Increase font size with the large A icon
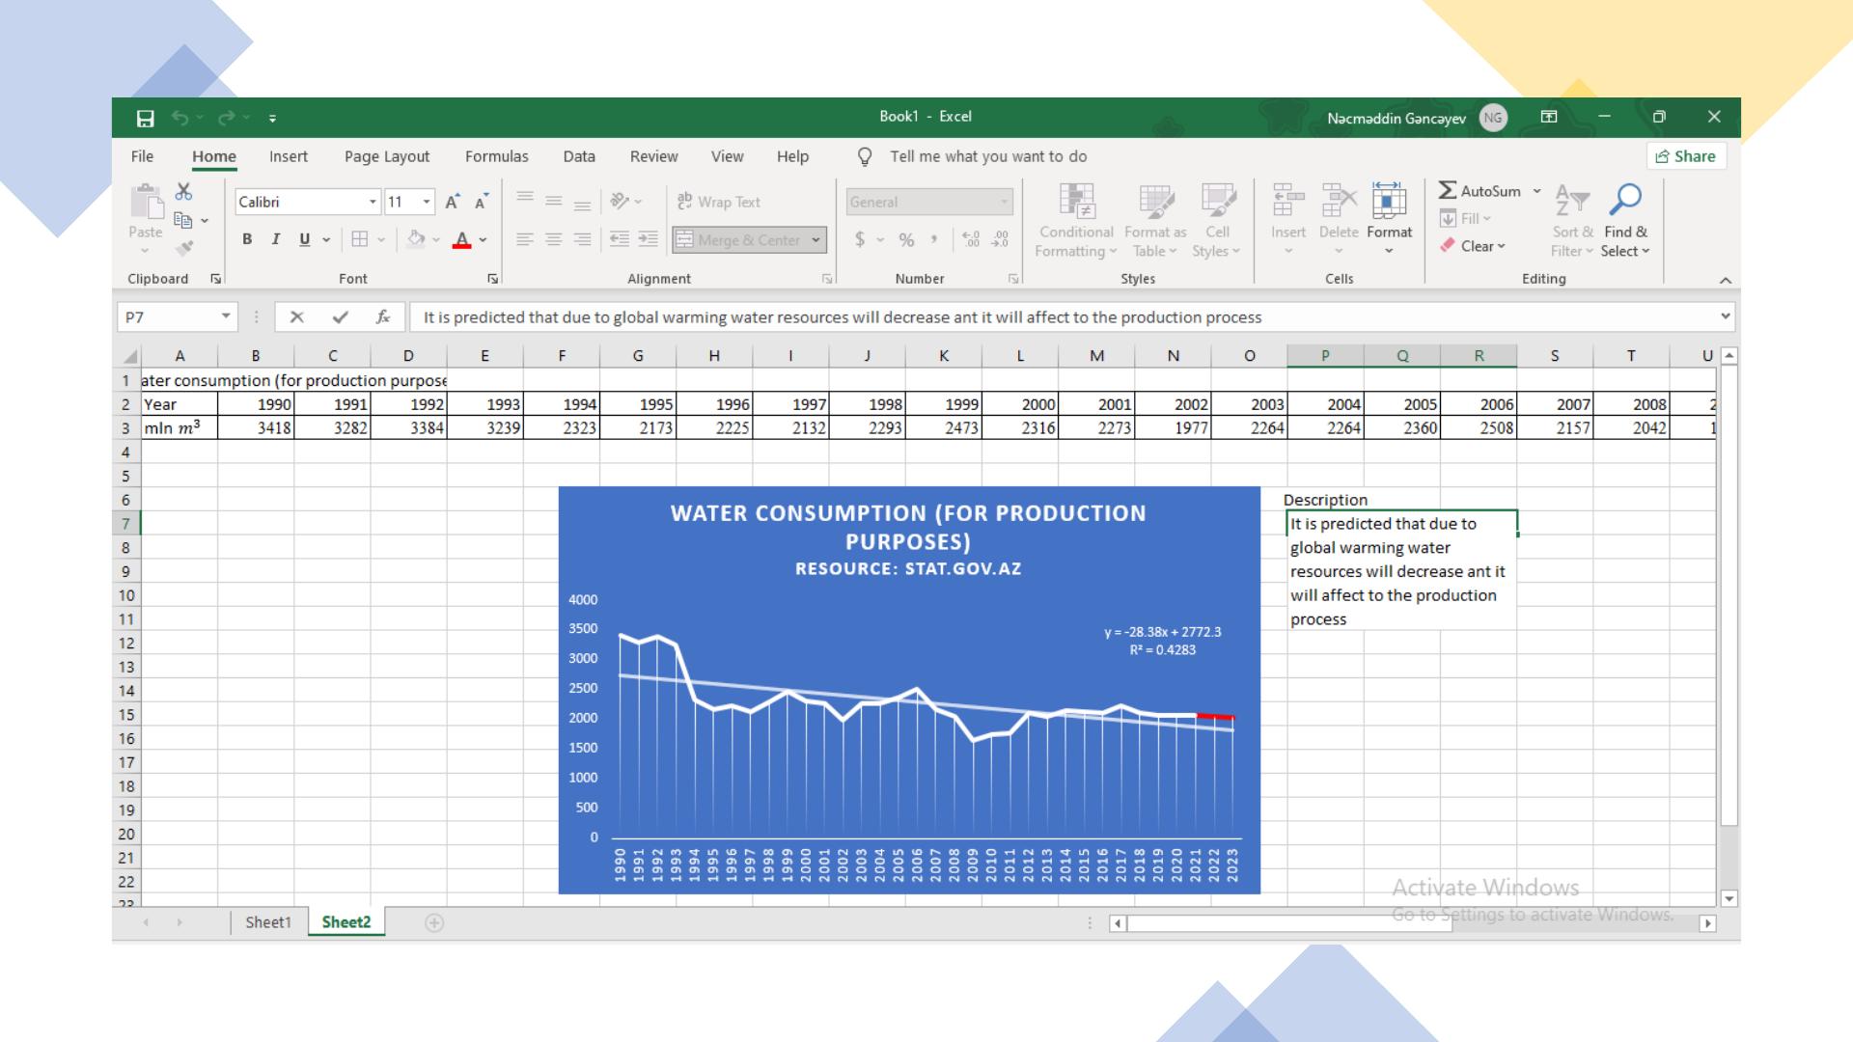Viewport: 1853px width, 1042px height. (x=452, y=202)
